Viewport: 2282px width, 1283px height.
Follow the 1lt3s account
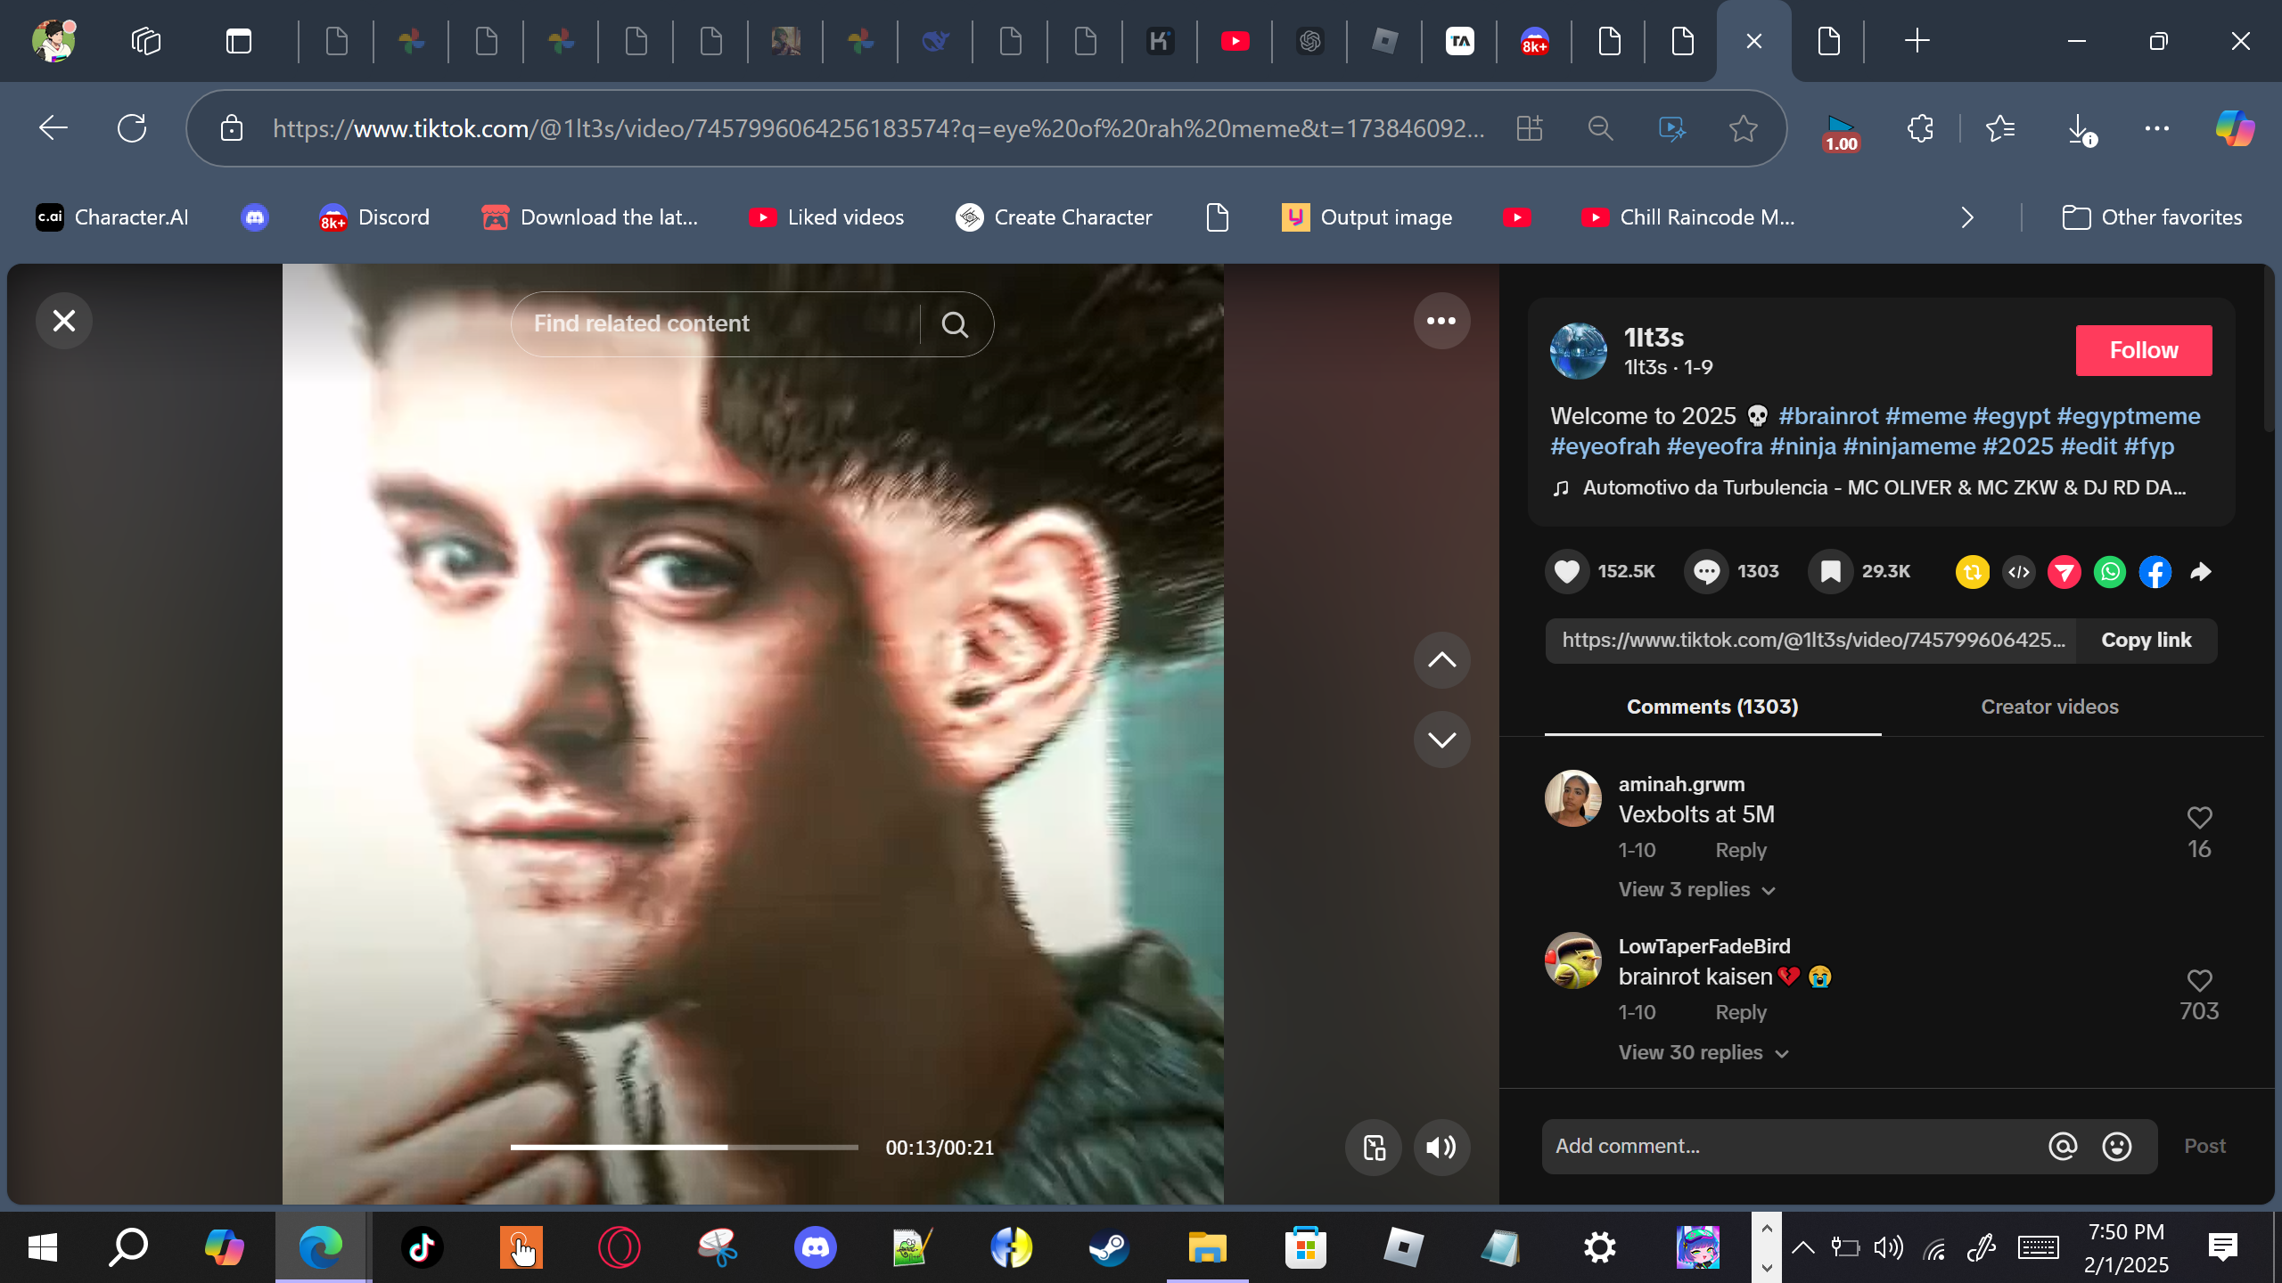[x=2143, y=350]
